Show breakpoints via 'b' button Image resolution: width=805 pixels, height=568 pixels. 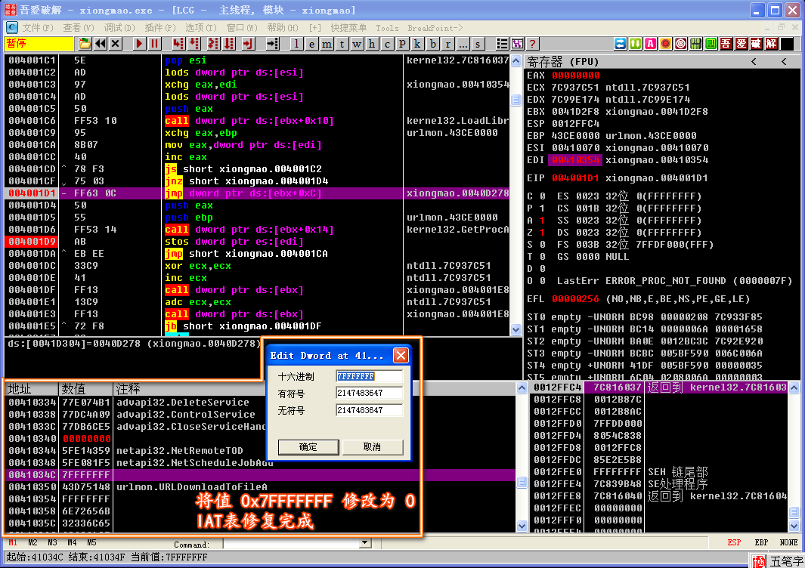pos(433,44)
